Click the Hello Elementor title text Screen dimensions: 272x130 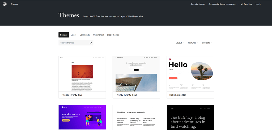178,95
